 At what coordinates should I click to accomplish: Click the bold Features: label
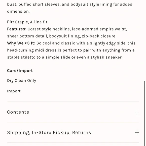[x=17, y=29]
